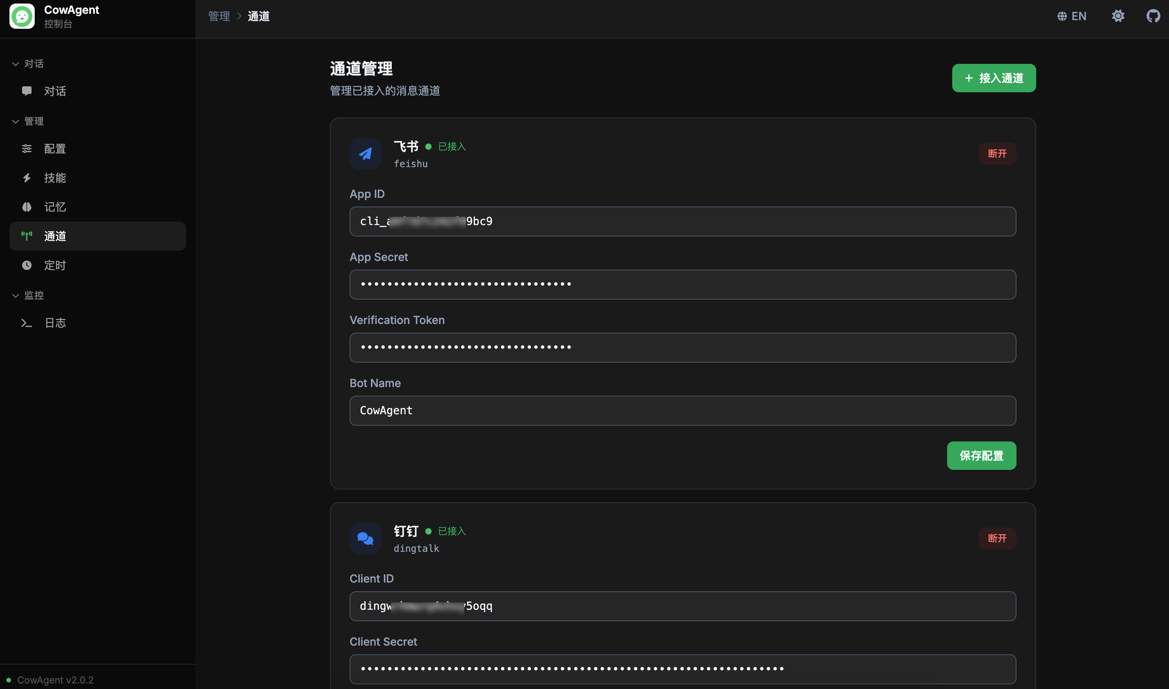Switch language to EN
This screenshot has height=689, width=1169.
click(x=1072, y=16)
